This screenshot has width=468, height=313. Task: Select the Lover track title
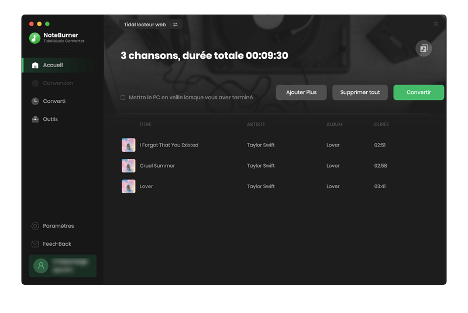146,186
